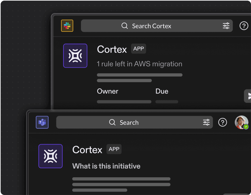251x195 pixels.
Task: Click the Microsoft Teams logo icon
Action: tap(42, 122)
